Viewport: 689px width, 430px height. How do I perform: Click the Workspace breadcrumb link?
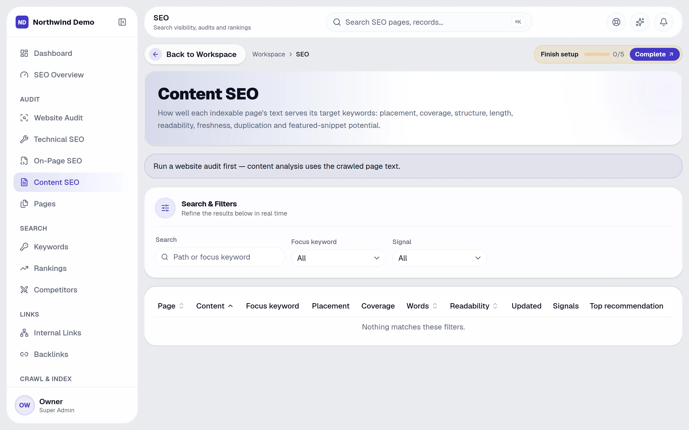click(269, 54)
